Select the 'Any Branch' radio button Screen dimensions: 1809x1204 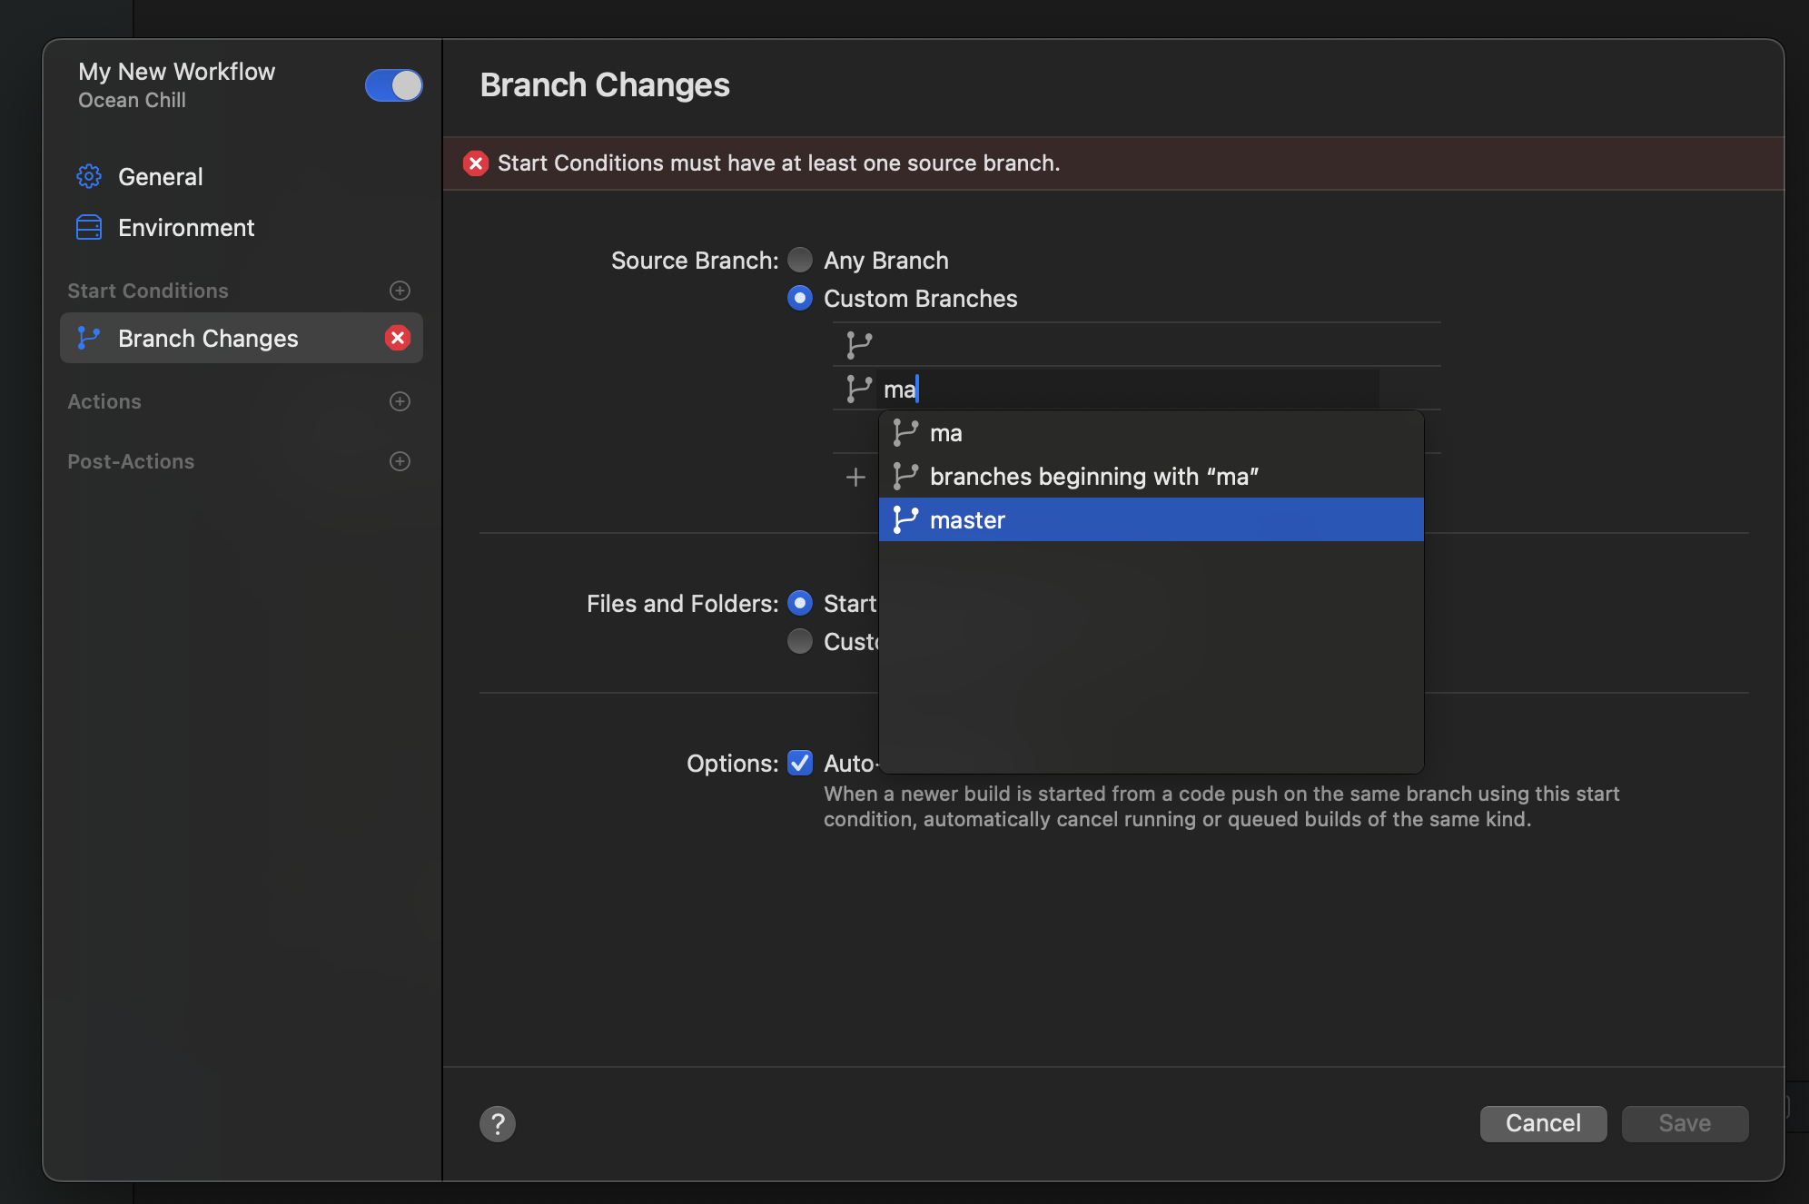(x=798, y=258)
